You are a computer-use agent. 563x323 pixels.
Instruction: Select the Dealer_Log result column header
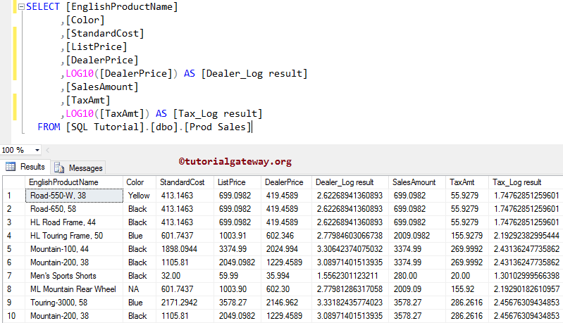(x=350, y=182)
